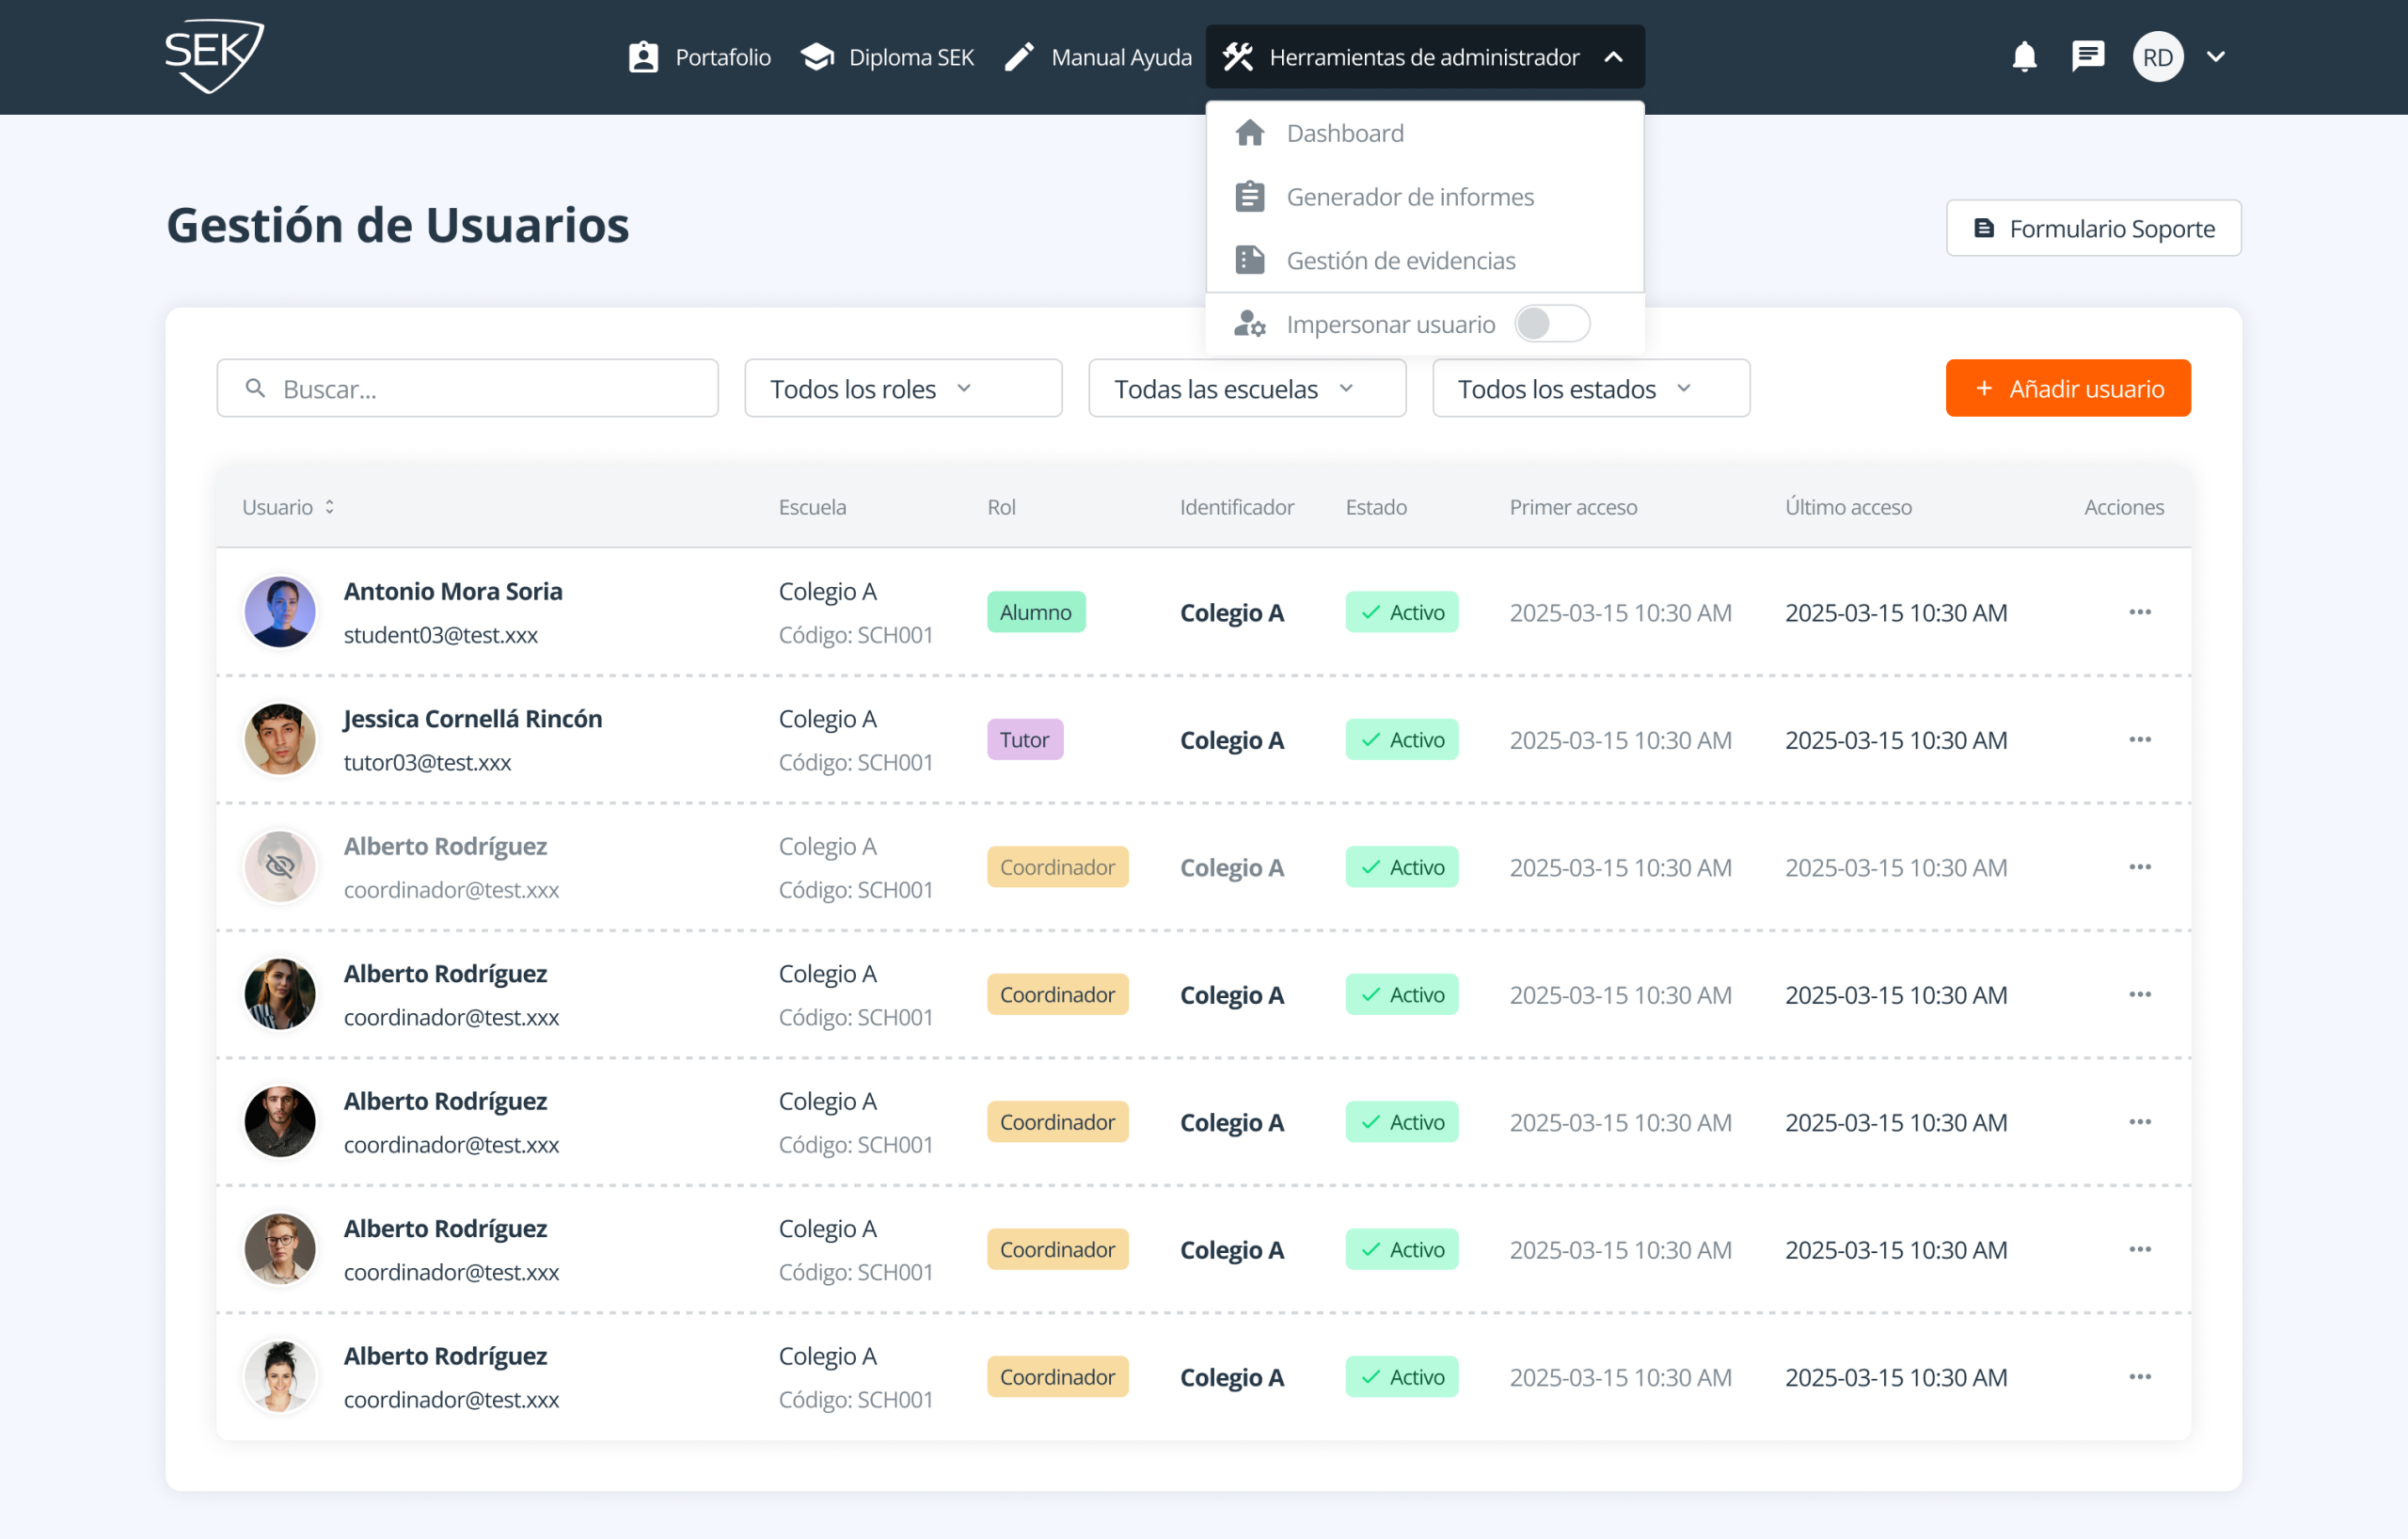Image resolution: width=2408 pixels, height=1539 pixels.
Task: Open actions menu for Antonio Mora Soria
Action: (2139, 612)
